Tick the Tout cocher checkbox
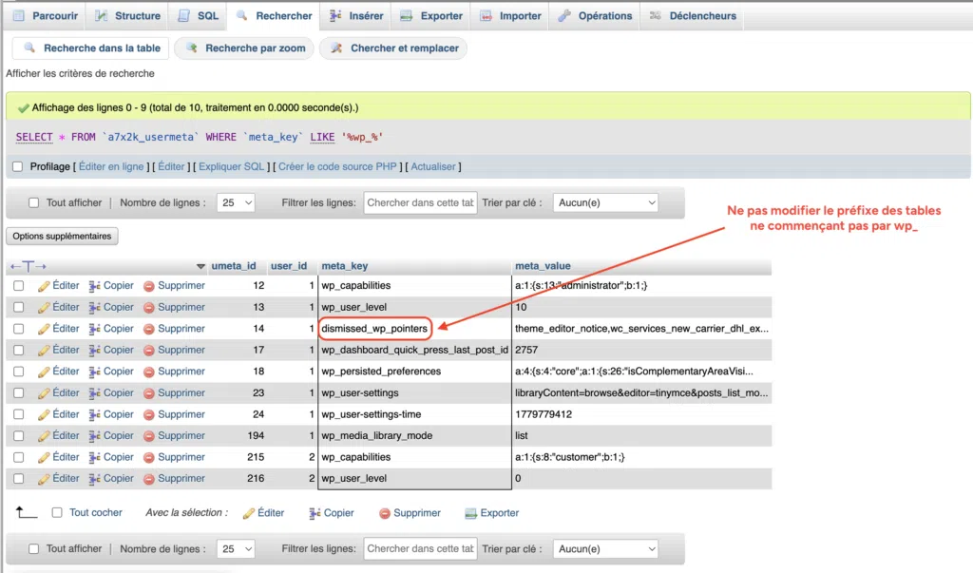The height and width of the screenshot is (573, 973). pos(57,512)
